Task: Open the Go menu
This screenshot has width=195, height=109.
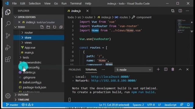Action: [56, 3]
